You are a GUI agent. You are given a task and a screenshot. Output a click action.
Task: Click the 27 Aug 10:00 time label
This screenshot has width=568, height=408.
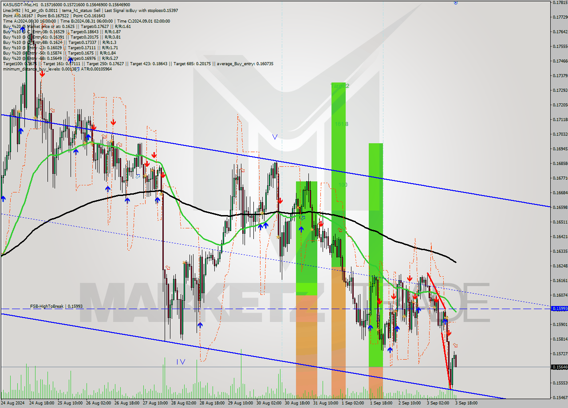click(155, 403)
